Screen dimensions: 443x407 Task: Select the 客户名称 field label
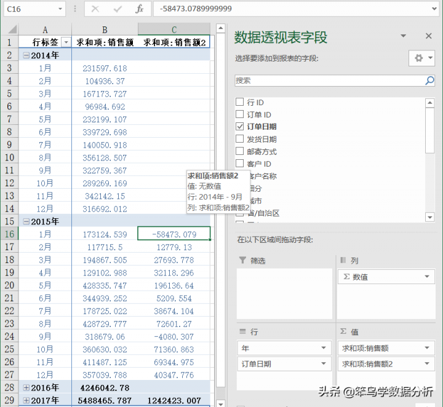(263, 176)
